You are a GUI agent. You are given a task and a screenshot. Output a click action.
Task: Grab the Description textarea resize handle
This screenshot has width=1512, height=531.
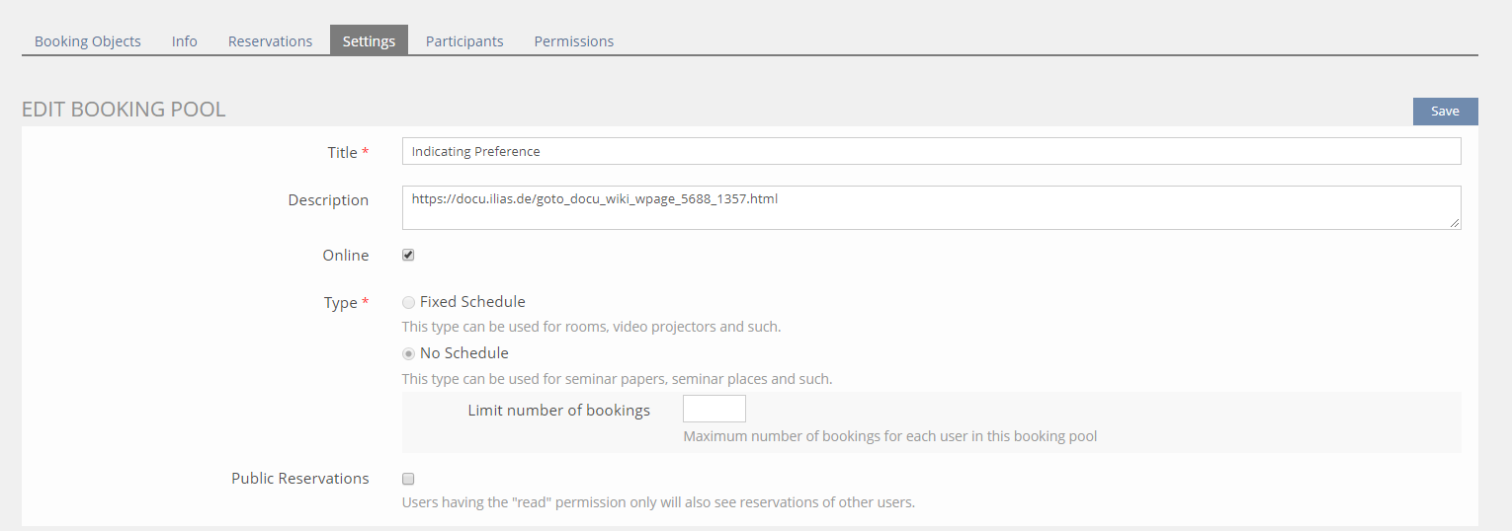pos(1455,224)
